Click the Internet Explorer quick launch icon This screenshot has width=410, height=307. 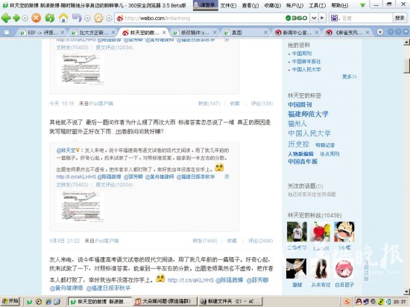click(x=48, y=302)
